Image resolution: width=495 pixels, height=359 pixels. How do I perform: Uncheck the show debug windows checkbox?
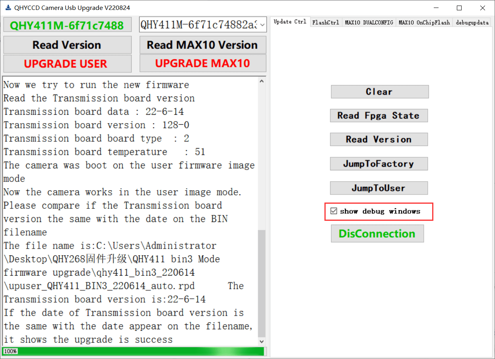pos(333,211)
